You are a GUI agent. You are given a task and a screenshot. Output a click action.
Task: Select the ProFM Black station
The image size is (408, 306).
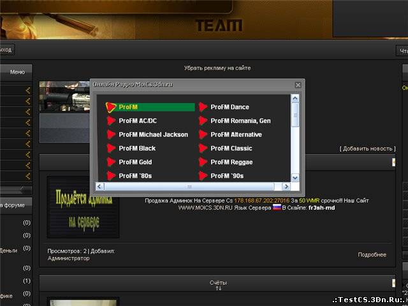[x=137, y=149]
